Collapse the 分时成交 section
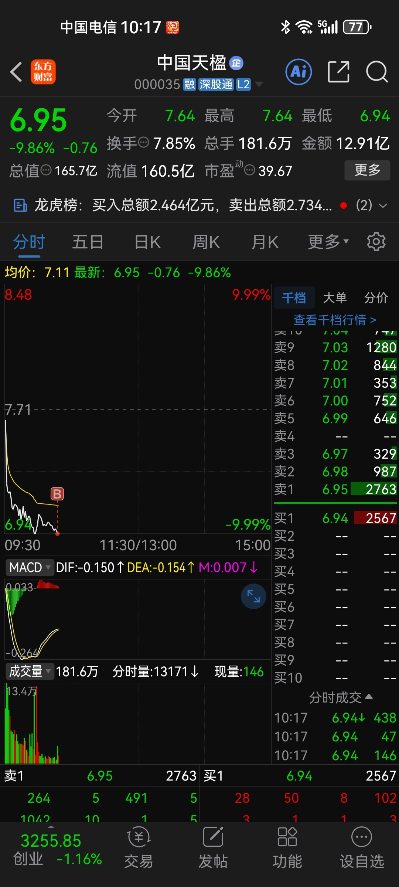This screenshot has height=887, width=399. (341, 697)
